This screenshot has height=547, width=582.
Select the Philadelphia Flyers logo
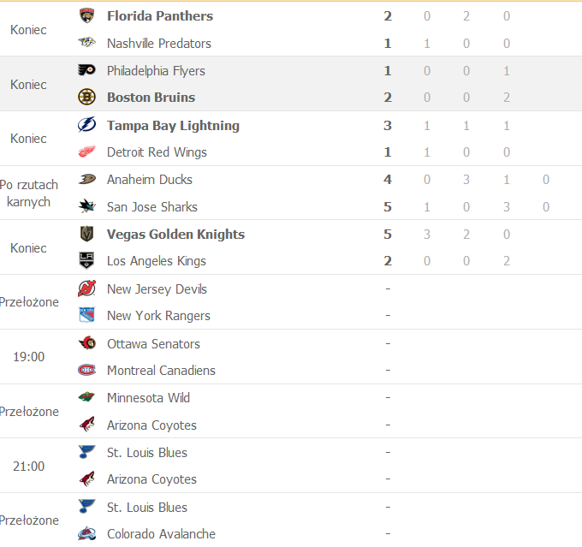point(86,71)
